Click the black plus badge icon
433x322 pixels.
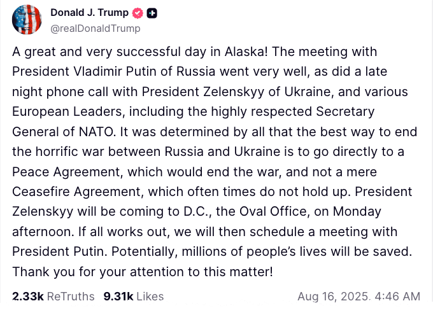point(152,13)
